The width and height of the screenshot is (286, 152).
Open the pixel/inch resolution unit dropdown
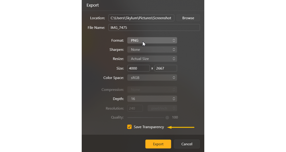[x=162, y=108]
